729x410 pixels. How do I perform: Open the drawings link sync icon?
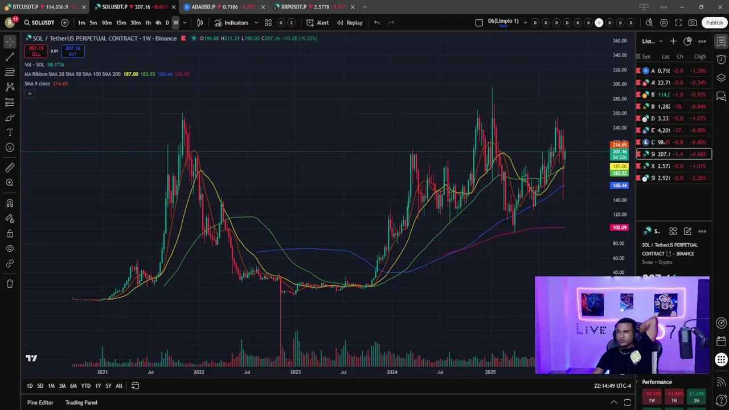(10, 264)
